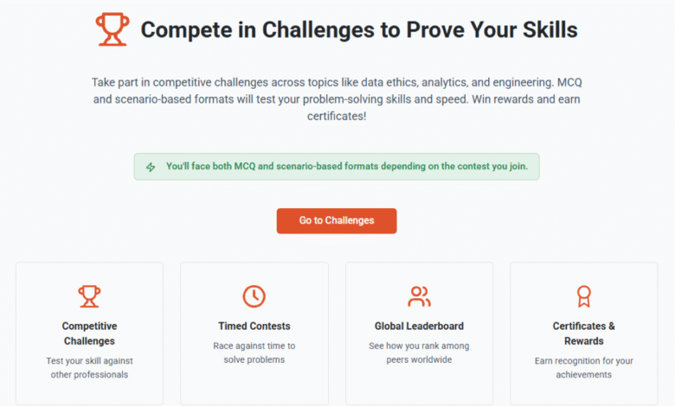
Task: Click the 'Compete in Challenges to Prove Your Skills' heading
Action: 359,29
